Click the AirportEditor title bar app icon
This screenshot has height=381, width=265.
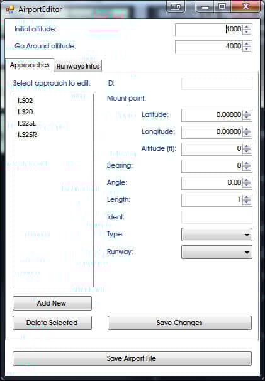coord(10,9)
